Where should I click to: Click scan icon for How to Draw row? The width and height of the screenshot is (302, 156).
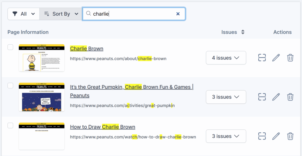point(262,136)
